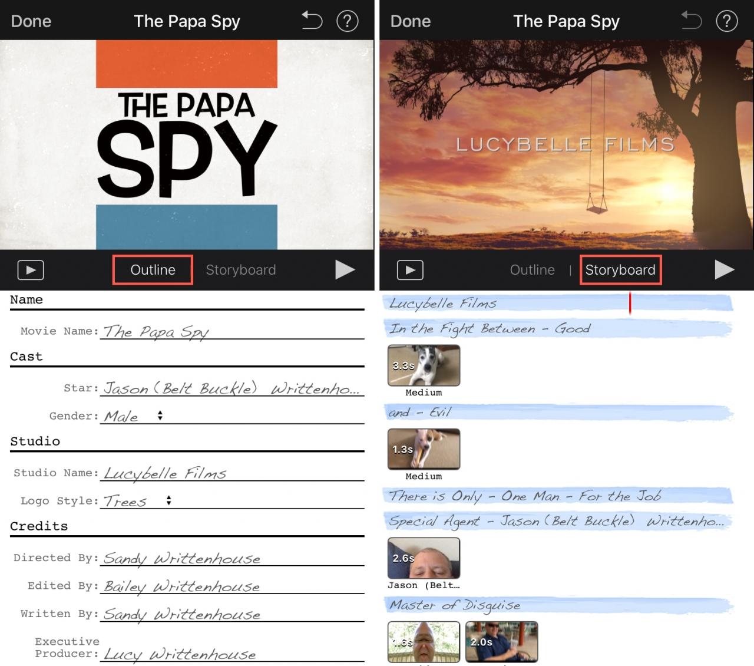The height and width of the screenshot is (666, 754).
Task: Tap the red playhead marker in storyboard
Action: (x=630, y=303)
